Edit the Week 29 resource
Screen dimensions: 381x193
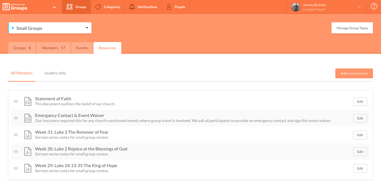(x=360, y=168)
